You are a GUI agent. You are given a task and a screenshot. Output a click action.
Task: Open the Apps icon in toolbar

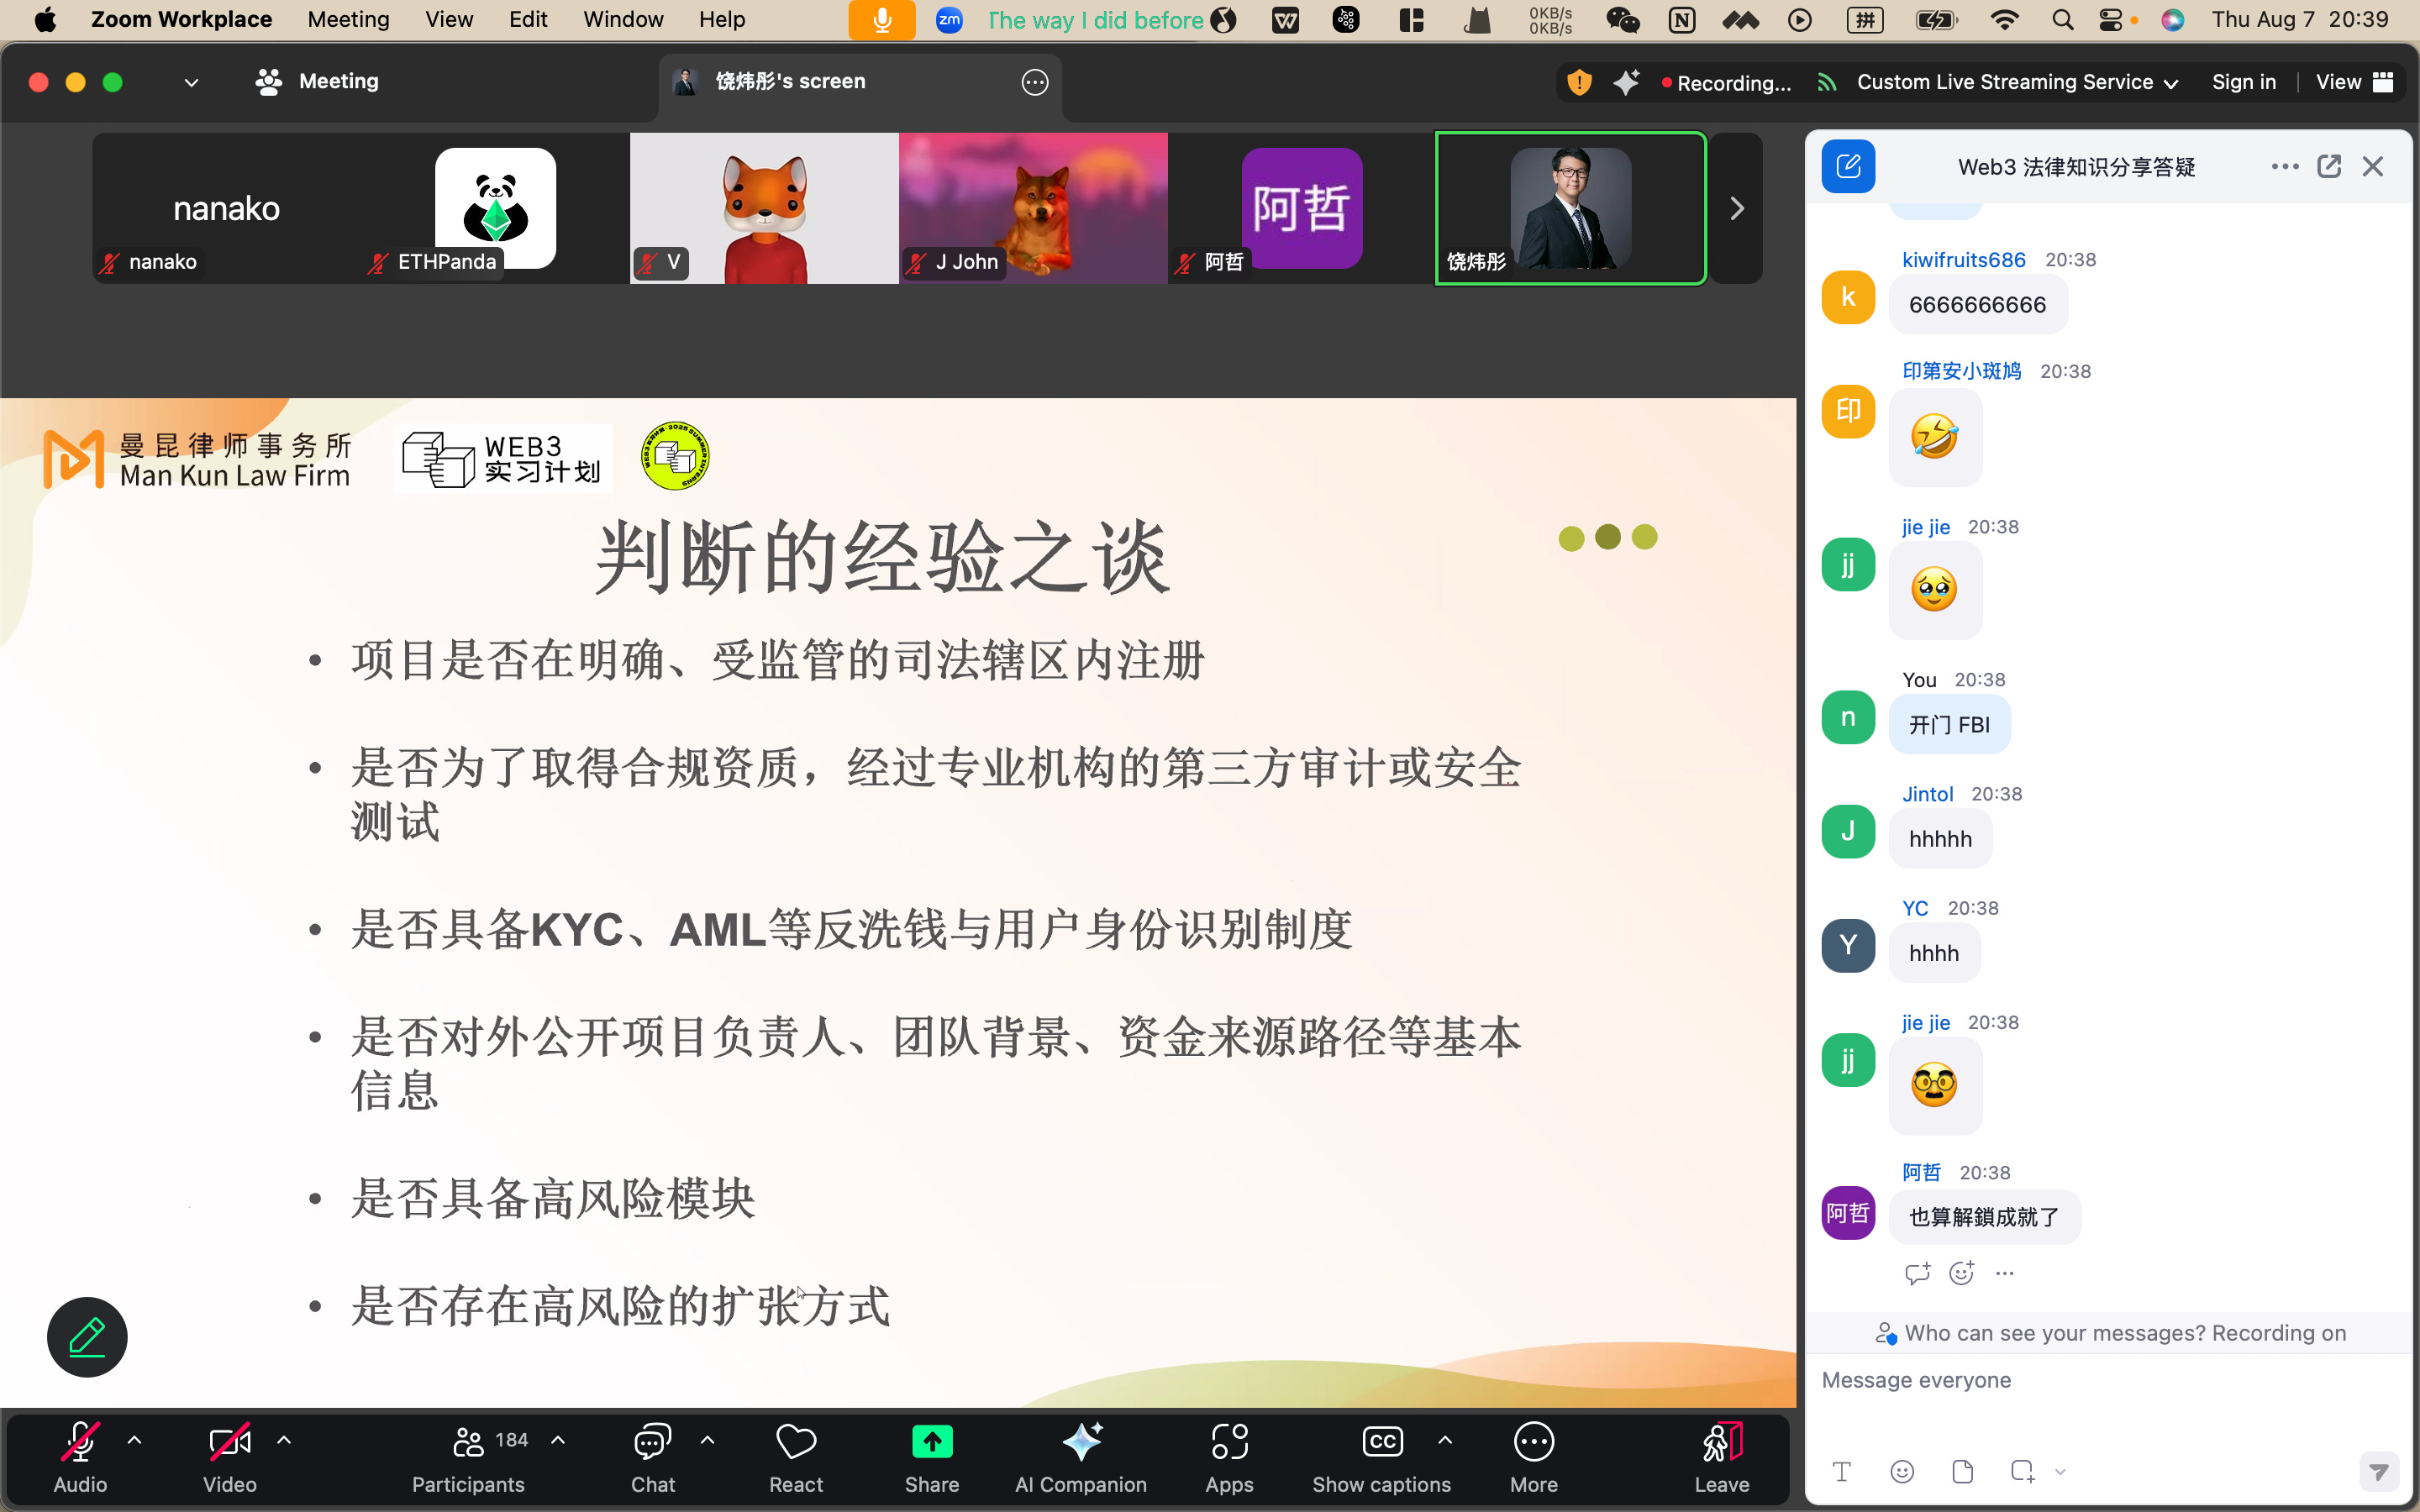1229,1443
